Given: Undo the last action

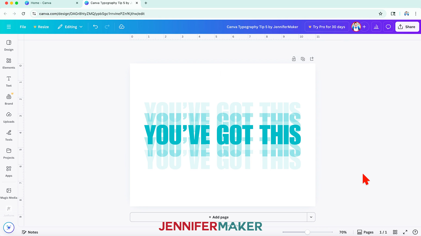Looking at the screenshot, I should coord(95,27).
